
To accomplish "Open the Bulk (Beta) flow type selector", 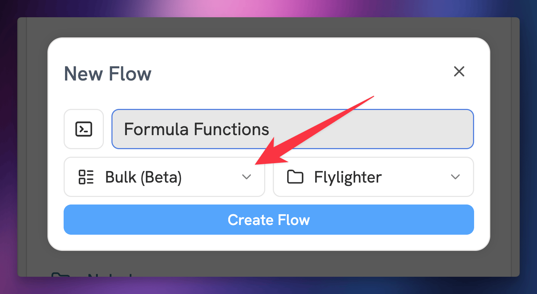I will coord(144,177).
